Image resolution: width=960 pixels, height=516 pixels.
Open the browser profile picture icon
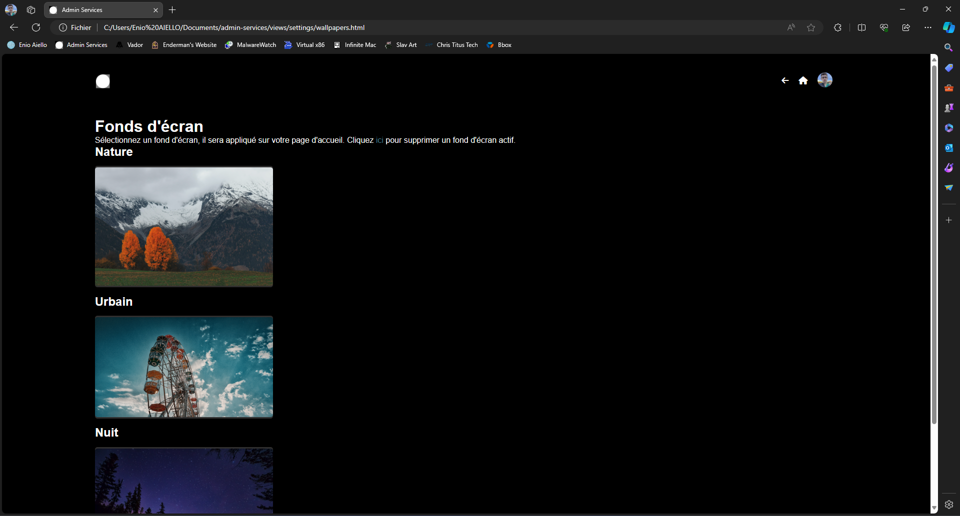click(x=11, y=9)
